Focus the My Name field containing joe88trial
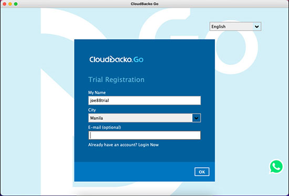Image resolution: width=289 pixels, height=196 pixels. point(145,101)
